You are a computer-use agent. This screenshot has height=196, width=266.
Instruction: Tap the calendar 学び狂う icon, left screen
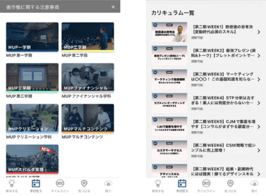coord(36,183)
